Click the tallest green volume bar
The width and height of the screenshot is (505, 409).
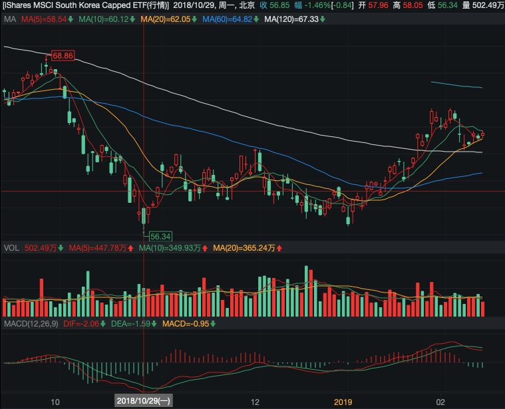pyautogui.click(x=306, y=291)
